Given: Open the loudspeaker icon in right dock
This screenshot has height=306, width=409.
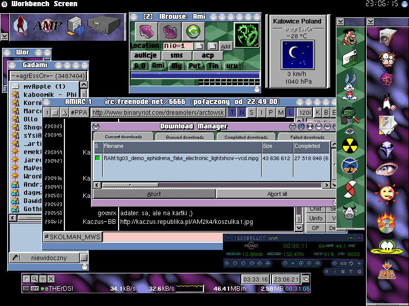Looking at the screenshot, I should pos(388,37).
